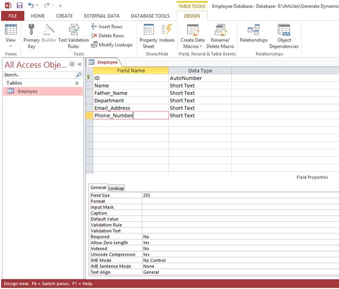Screen dimensions: 339x289
Task: Click the Validation Rule property field
Action: point(240,225)
